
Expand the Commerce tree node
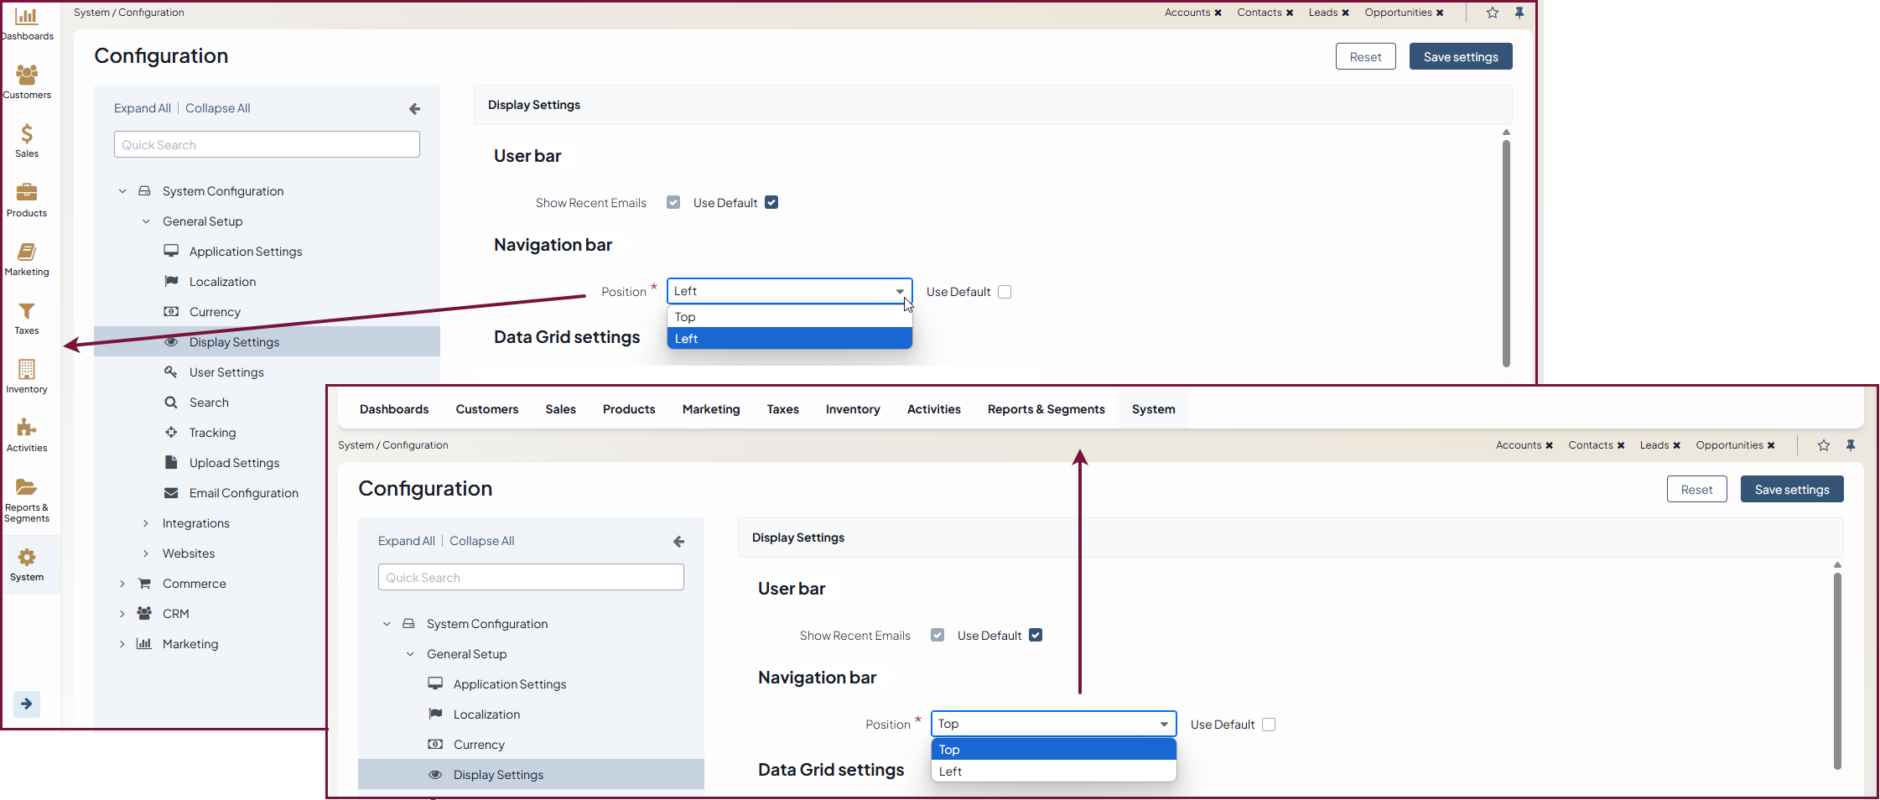[122, 584]
